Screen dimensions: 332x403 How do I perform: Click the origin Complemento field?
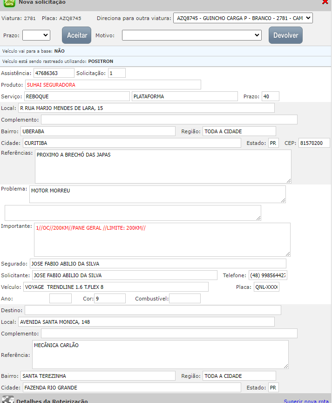pos(169,120)
